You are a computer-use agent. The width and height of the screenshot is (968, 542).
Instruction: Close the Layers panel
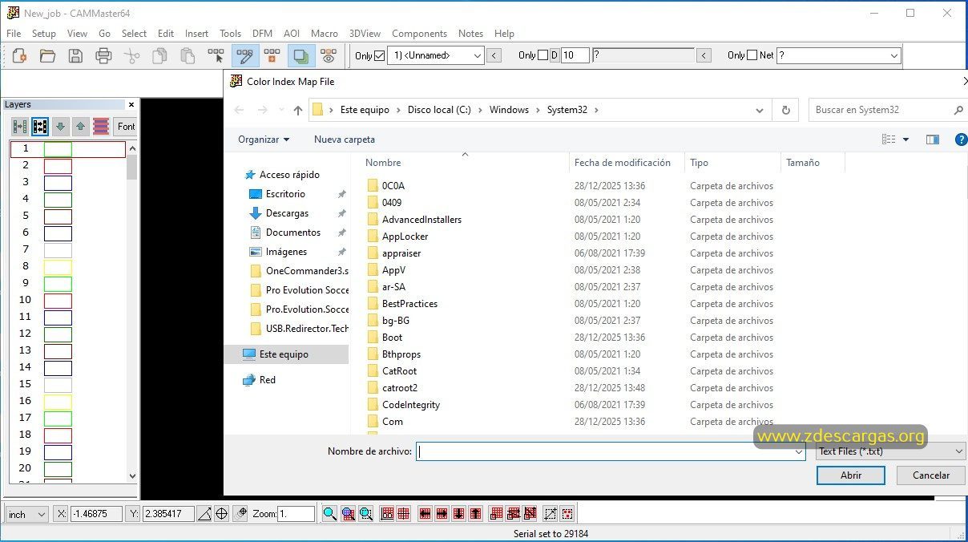pos(131,104)
